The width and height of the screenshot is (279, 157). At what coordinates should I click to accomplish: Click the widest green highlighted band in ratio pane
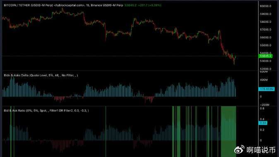tap(228, 131)
